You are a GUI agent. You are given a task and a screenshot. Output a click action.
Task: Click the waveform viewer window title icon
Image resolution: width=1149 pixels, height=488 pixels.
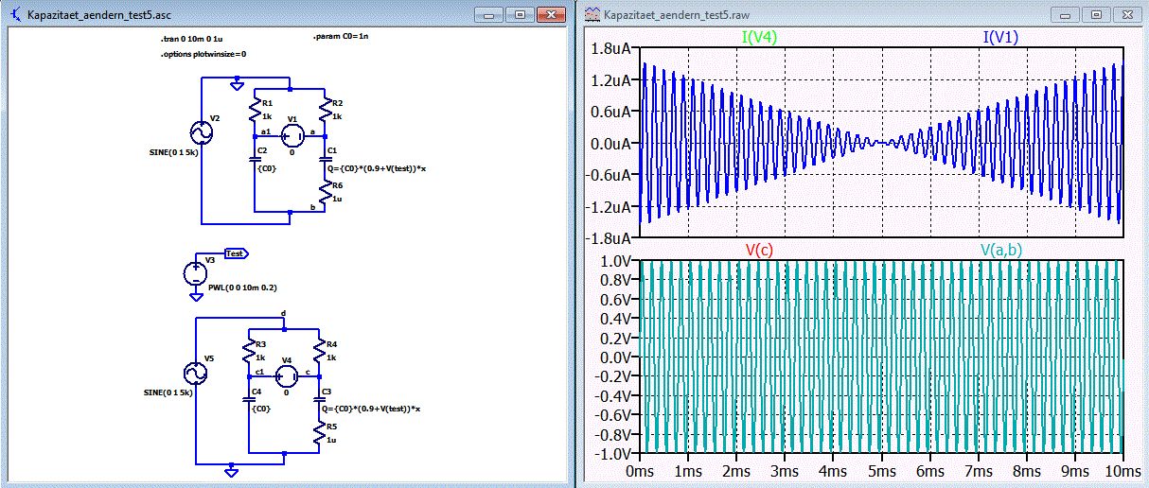coord(592,15)
